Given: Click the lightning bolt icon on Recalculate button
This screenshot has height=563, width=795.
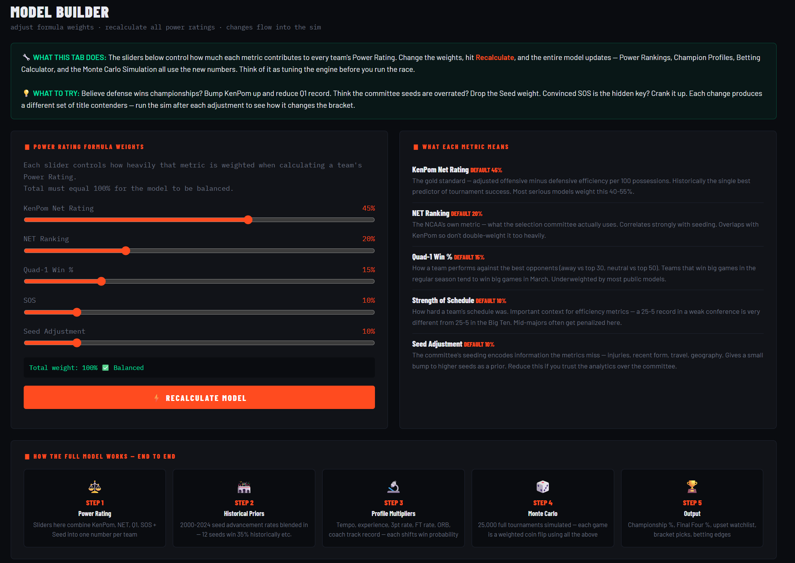Looking at the screenshot, I should click(x=156, y=398).
